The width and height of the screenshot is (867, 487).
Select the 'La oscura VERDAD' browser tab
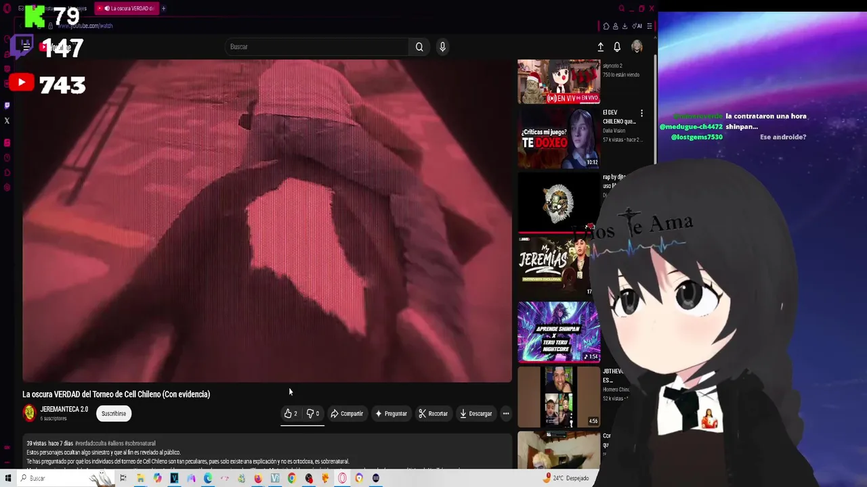(127, 8)
